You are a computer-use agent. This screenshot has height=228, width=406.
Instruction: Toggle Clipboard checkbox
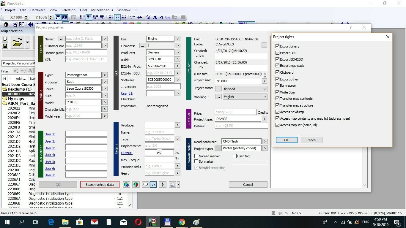click(277, 72)
